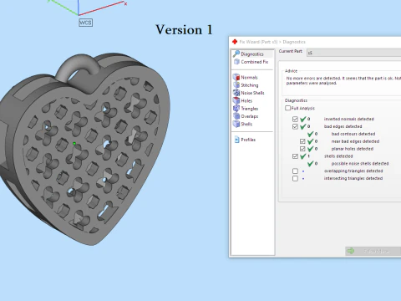Switch to the Holes page
Image resolution: width=401 pixels, height=301 pixels.
pos(246,100)
